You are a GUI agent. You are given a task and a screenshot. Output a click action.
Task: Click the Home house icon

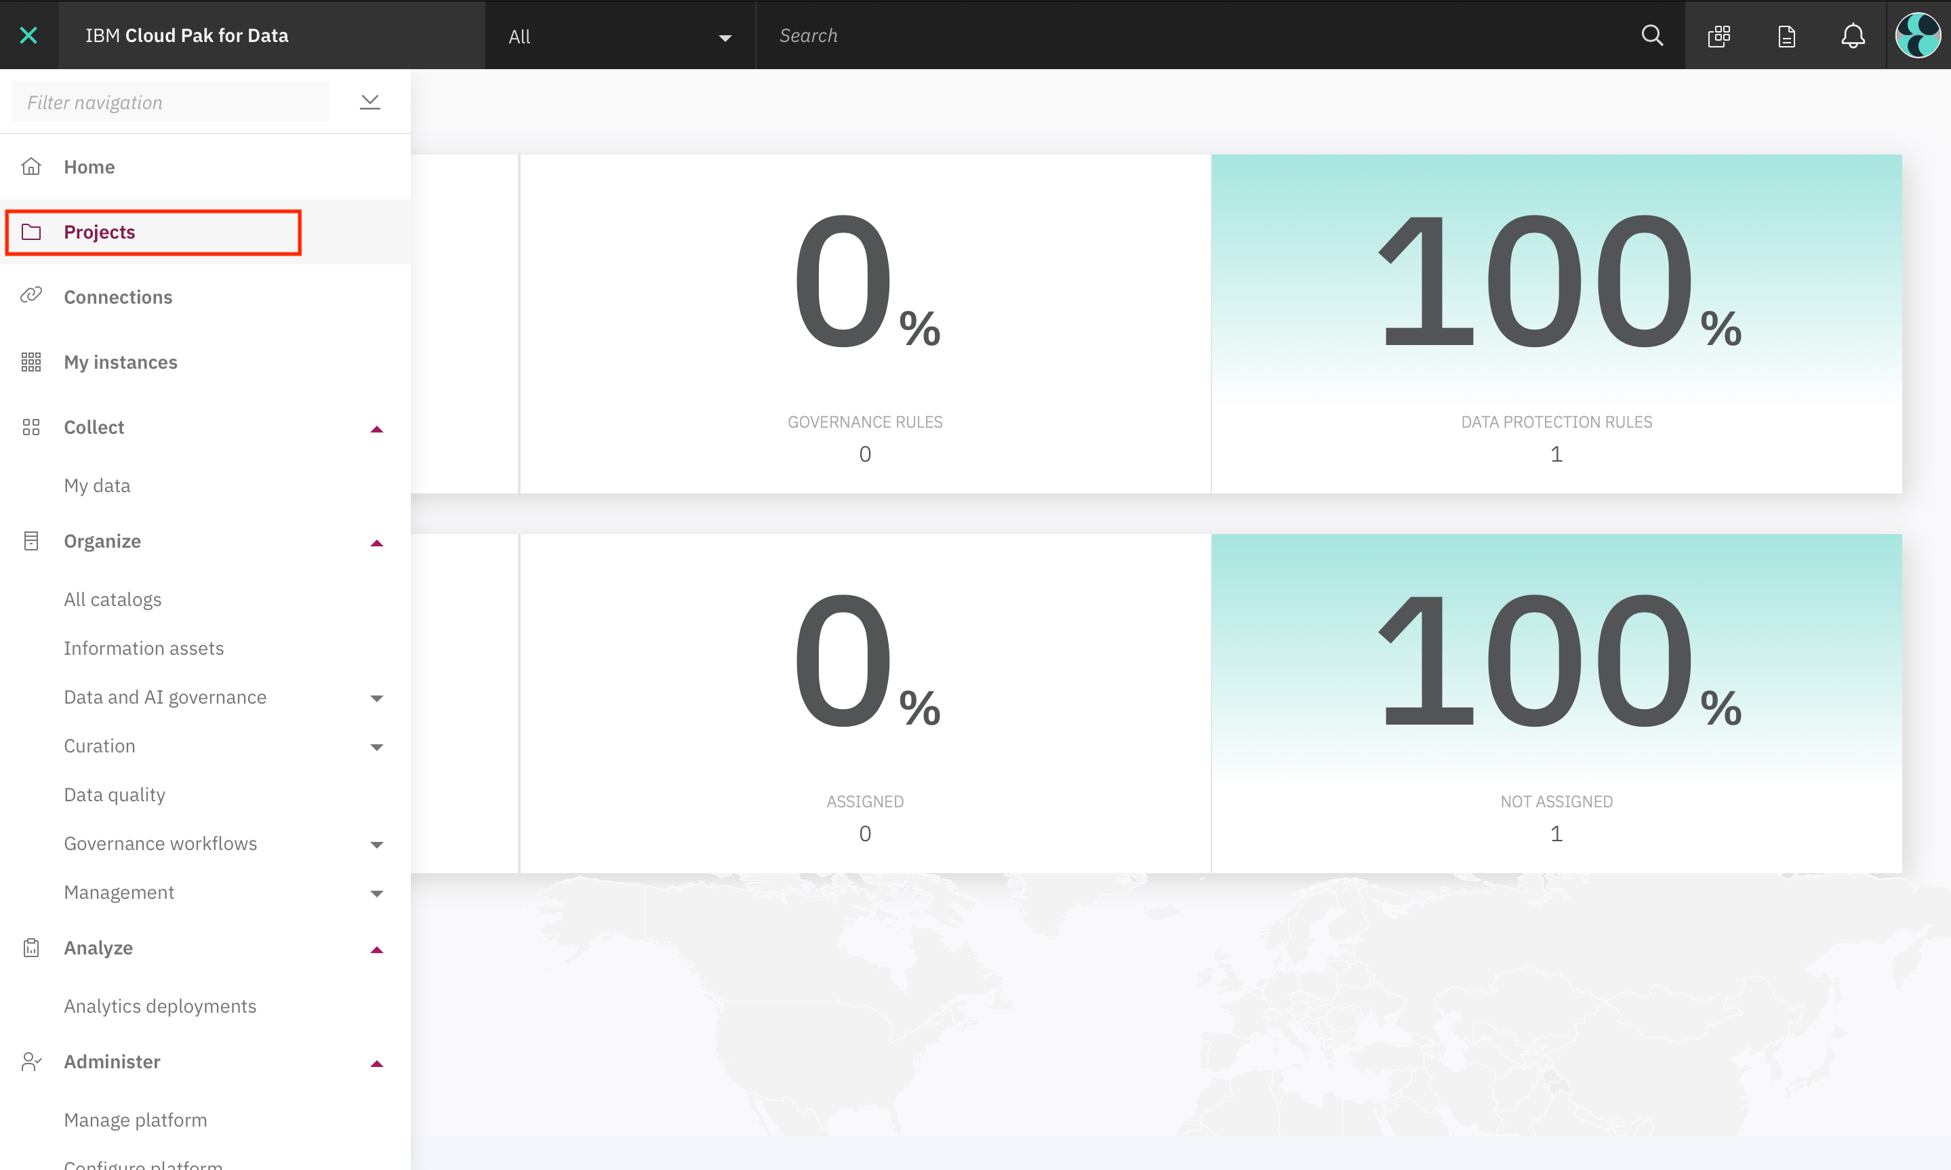pyautogui.click(x=31, y=166)
